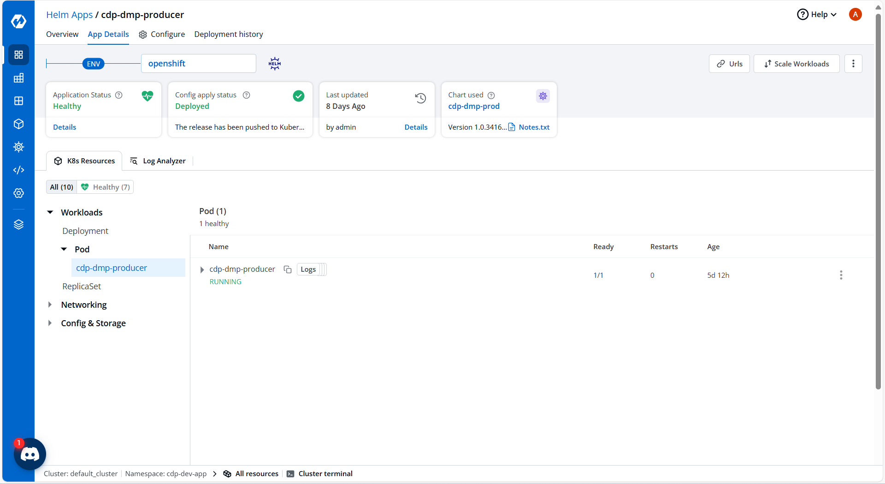Open the Discord chat bubble icon
The width and height of the screenshot is (885, 484).
click(30, 454)
